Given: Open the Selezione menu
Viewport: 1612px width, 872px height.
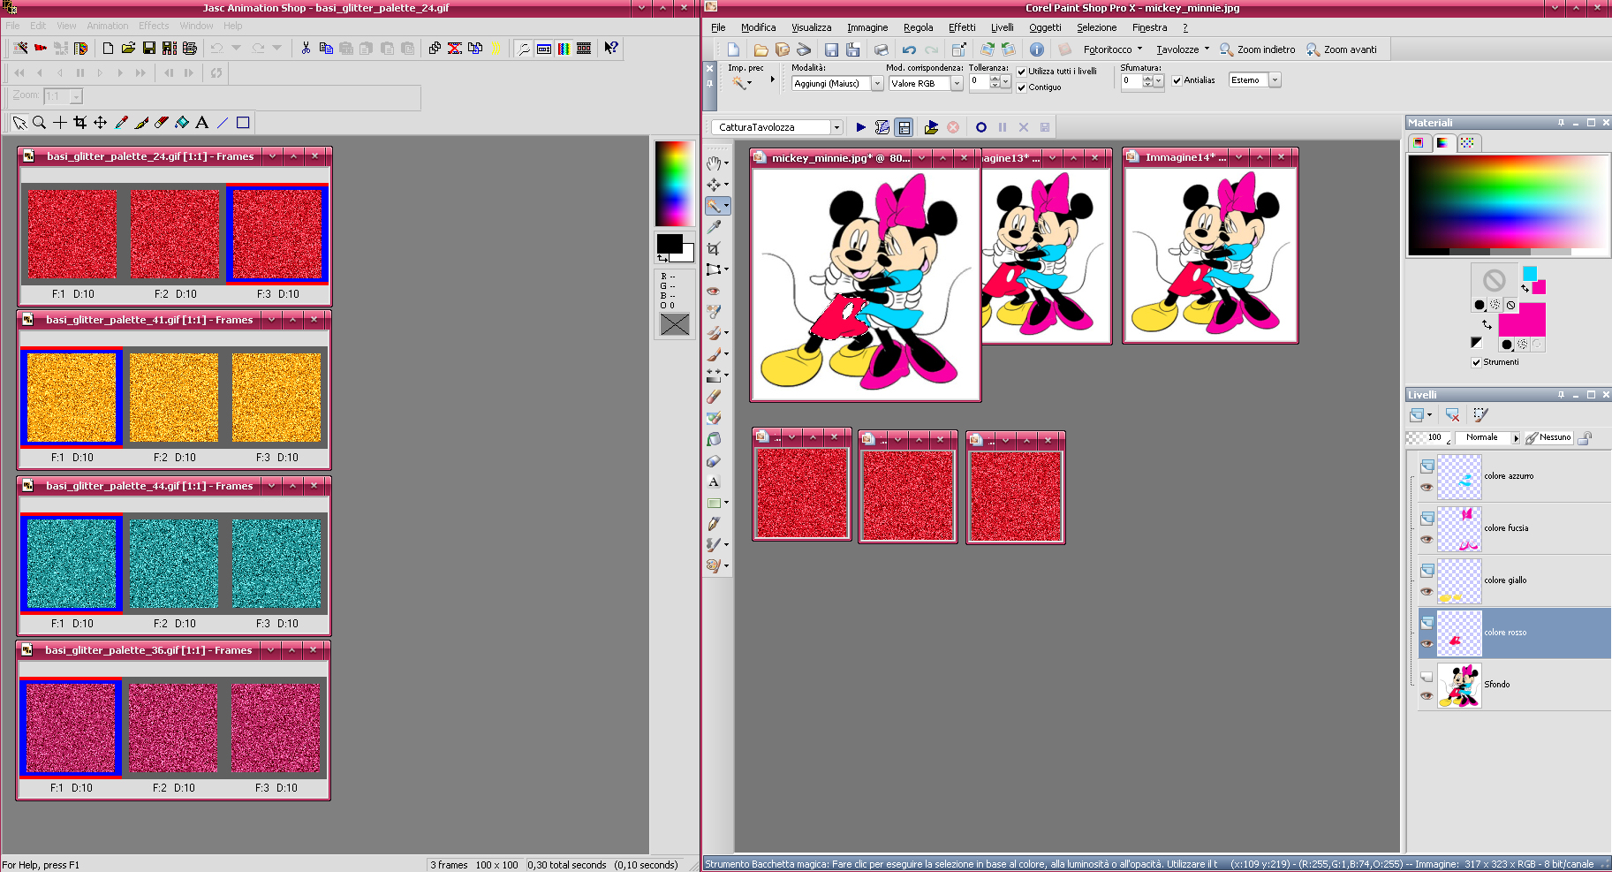Looking at the screenshot, I should pos(1096,27).
